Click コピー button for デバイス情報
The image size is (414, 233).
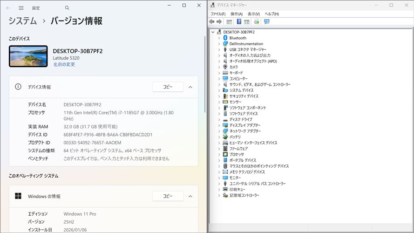point(167,87)
